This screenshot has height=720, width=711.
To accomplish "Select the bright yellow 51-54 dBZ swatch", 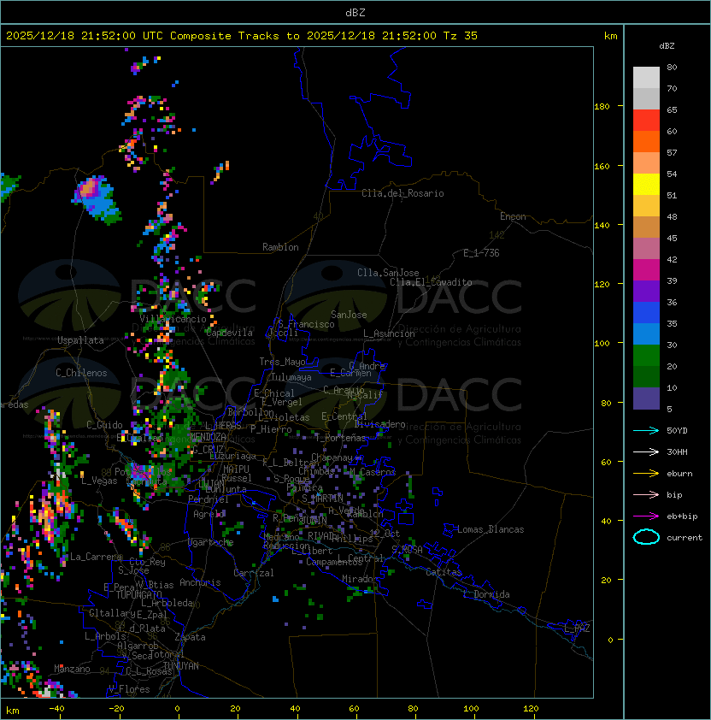I will tap(646, 185).
